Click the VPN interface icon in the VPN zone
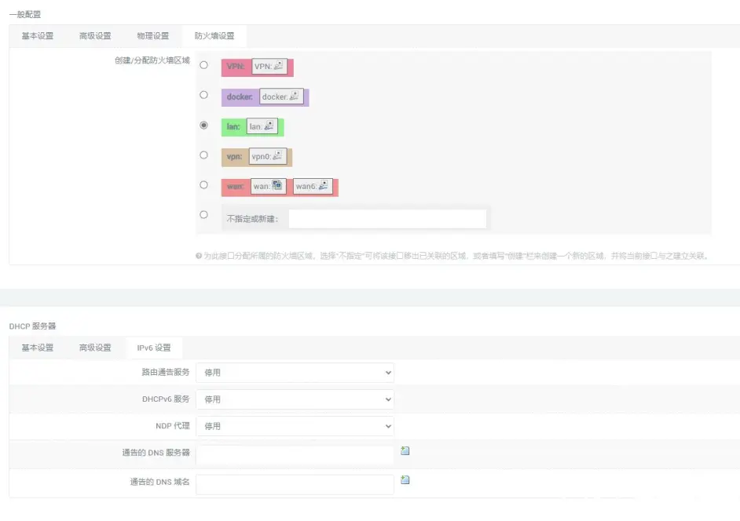 point(279,66)
